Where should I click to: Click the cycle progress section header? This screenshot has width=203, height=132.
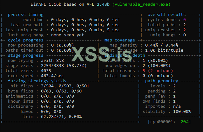click(26, 40)
